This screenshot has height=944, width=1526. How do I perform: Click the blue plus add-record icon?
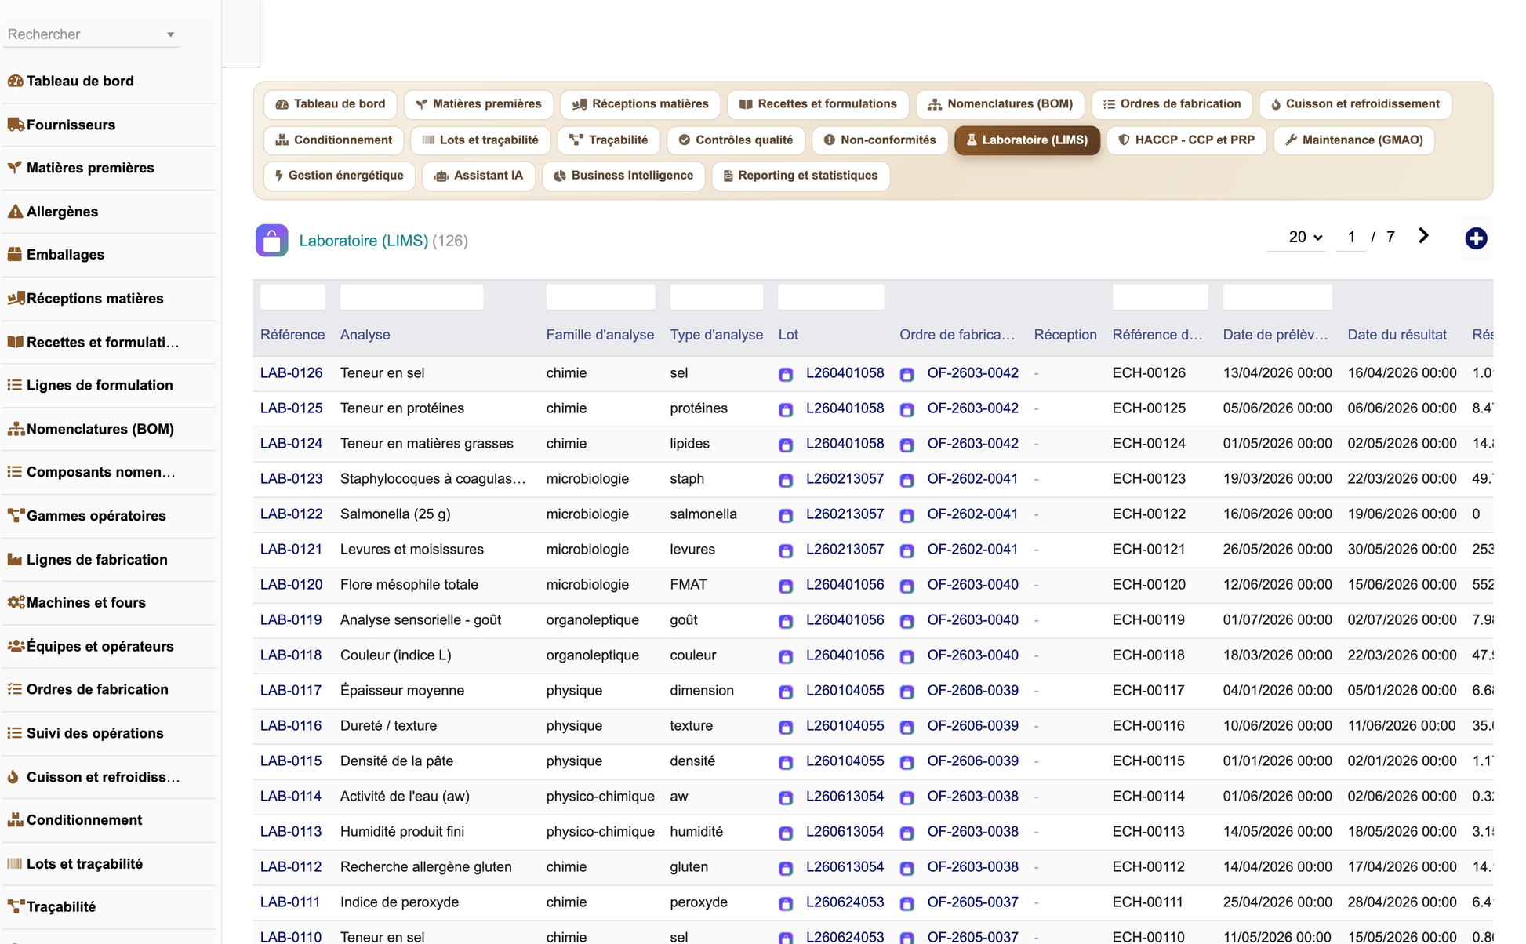(x=1476, y=238)
